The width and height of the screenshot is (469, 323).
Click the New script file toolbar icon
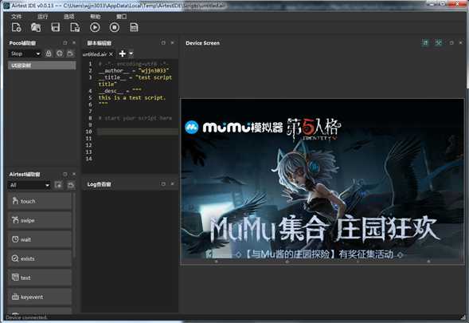(16, 28)
